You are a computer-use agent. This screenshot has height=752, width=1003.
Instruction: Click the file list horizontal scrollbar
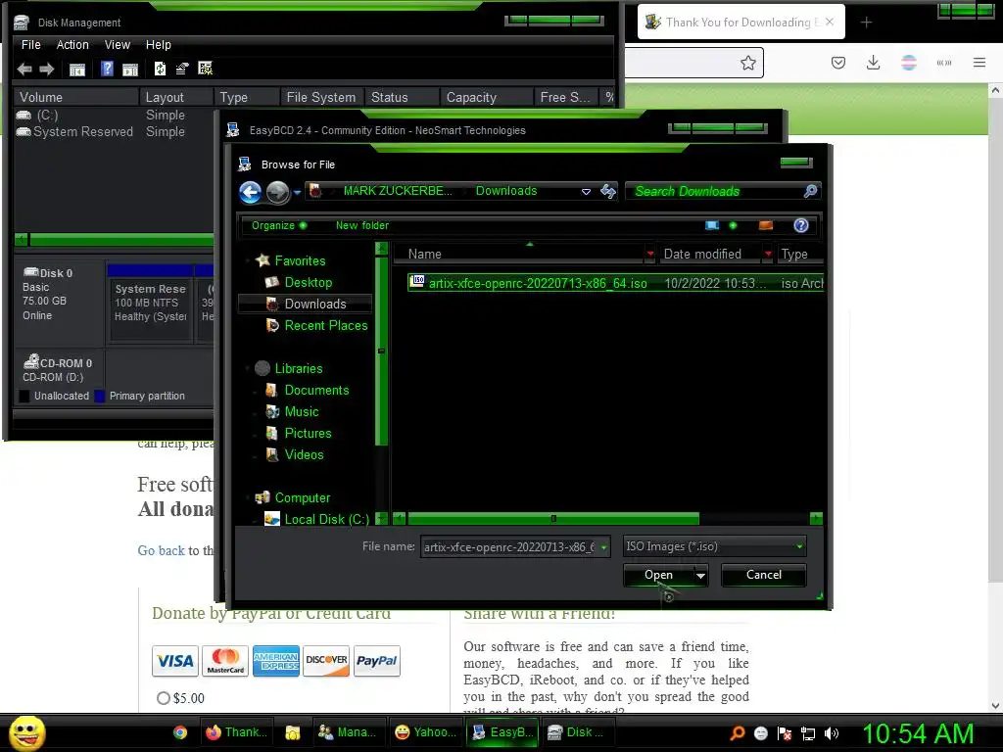553,519
